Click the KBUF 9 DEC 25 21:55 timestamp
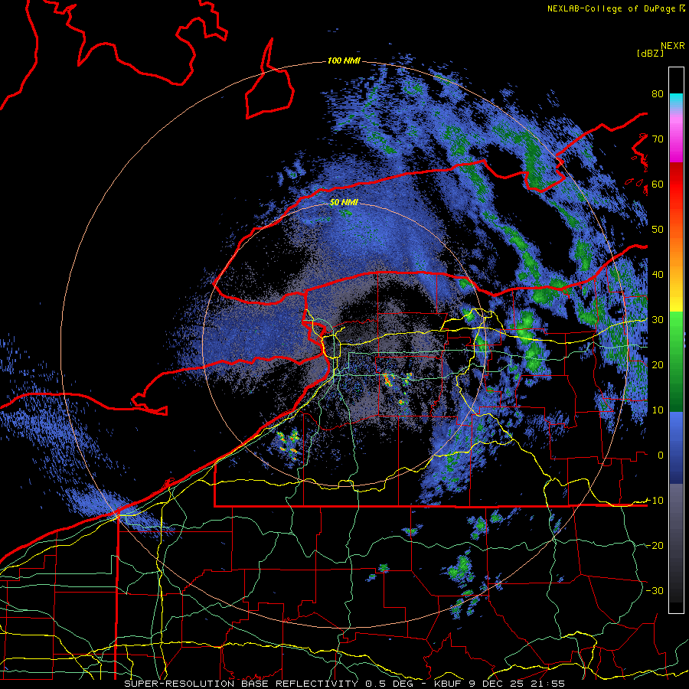Viewport: 689px width, 689px height. (x=500, y=684)
